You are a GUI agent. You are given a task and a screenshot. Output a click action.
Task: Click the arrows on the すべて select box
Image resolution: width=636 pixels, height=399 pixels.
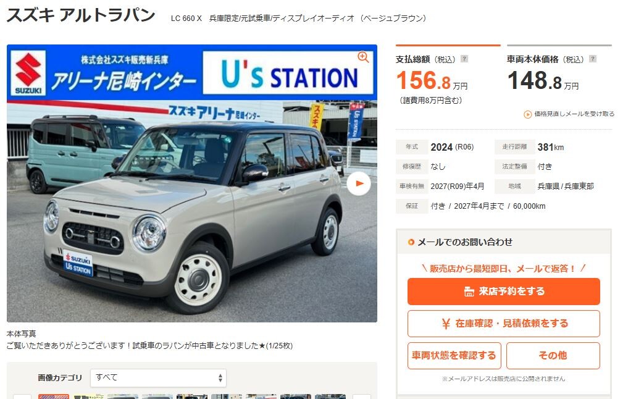pyautogui.click(x=220, y=378)
